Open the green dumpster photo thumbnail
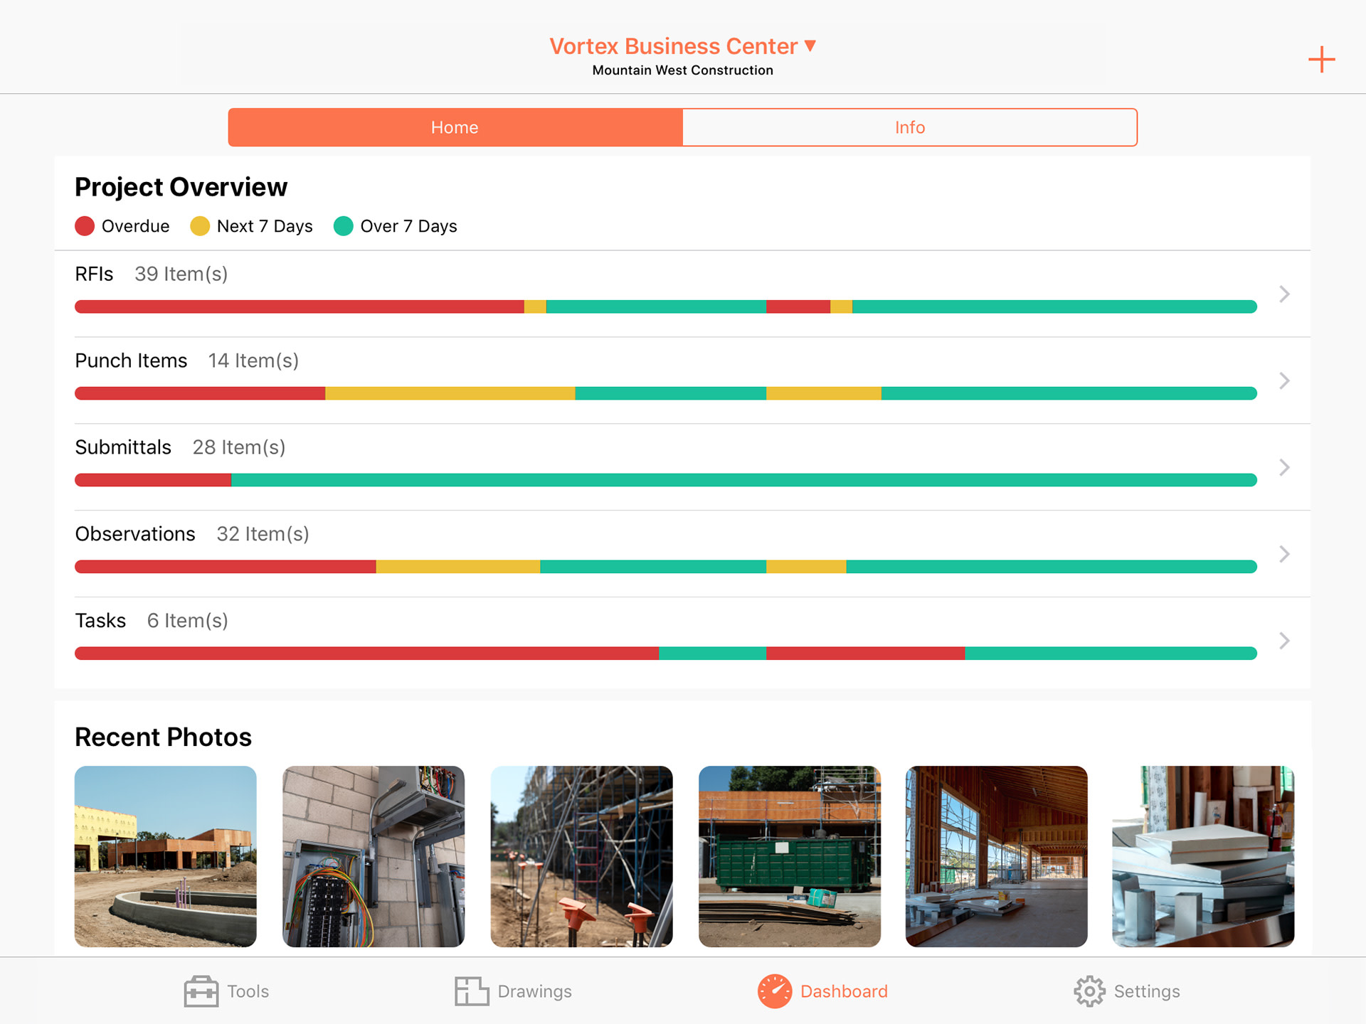 pos(790,856)
